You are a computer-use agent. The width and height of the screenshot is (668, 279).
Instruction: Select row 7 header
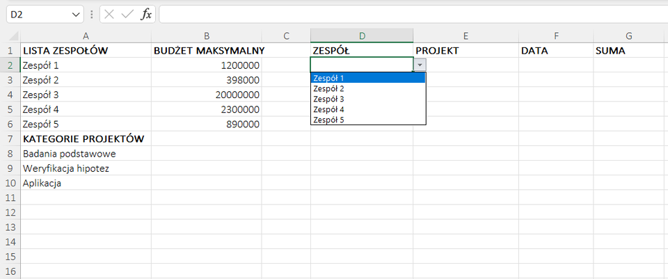coord(10,138)
